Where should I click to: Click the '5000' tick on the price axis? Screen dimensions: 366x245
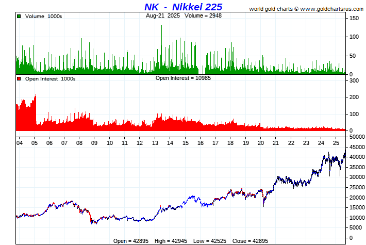pos(355,227)
